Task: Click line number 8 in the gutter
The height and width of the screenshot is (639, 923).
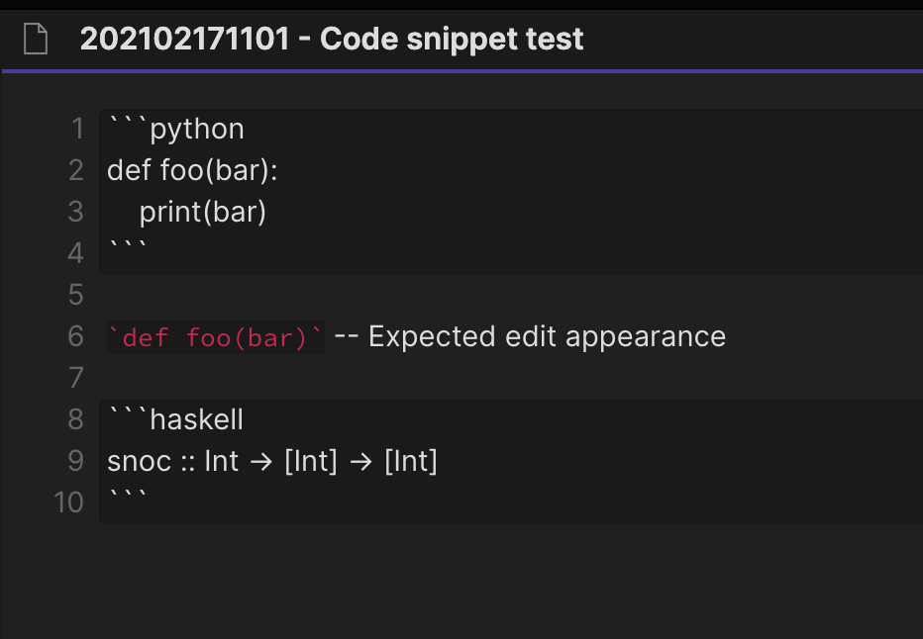Action: click(76, 419)
